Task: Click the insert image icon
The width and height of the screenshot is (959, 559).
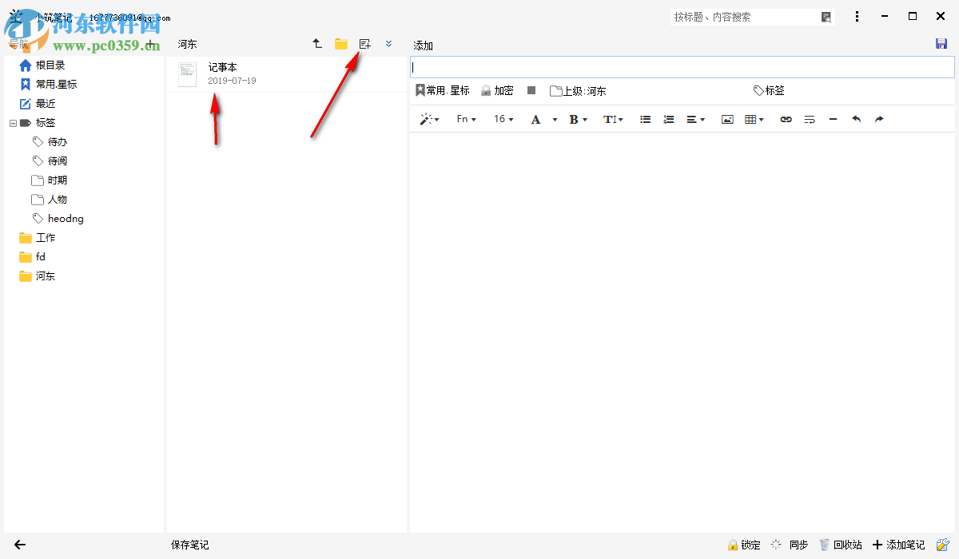Action: pos(726,118)
